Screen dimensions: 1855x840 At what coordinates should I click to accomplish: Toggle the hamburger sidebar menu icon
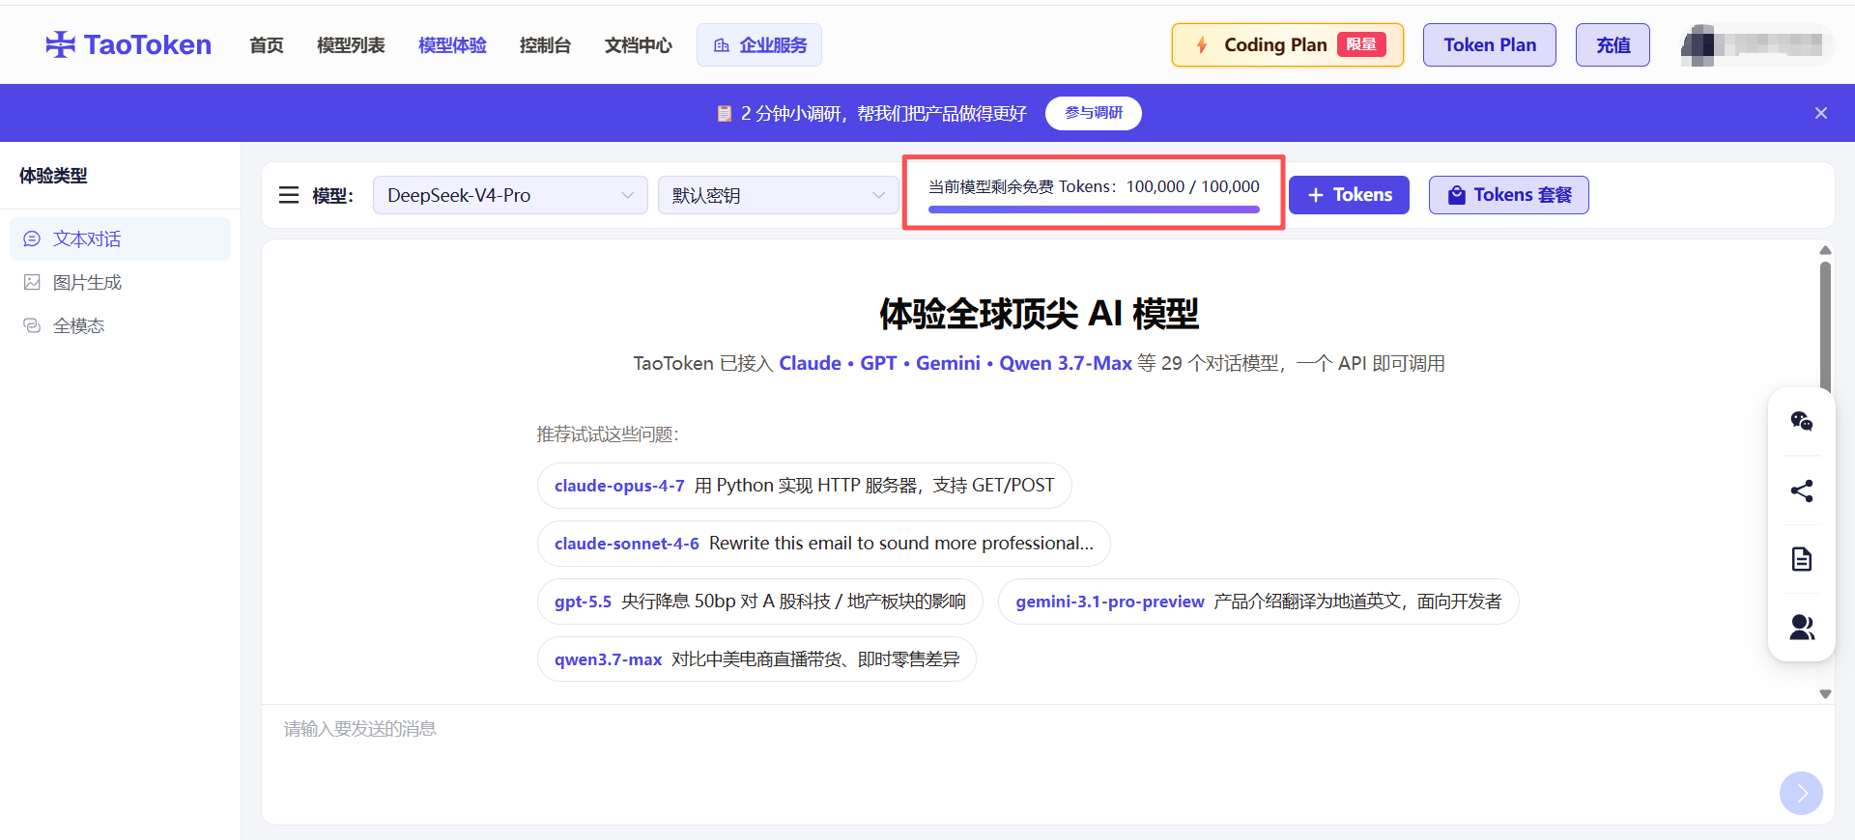click(289, 195)
